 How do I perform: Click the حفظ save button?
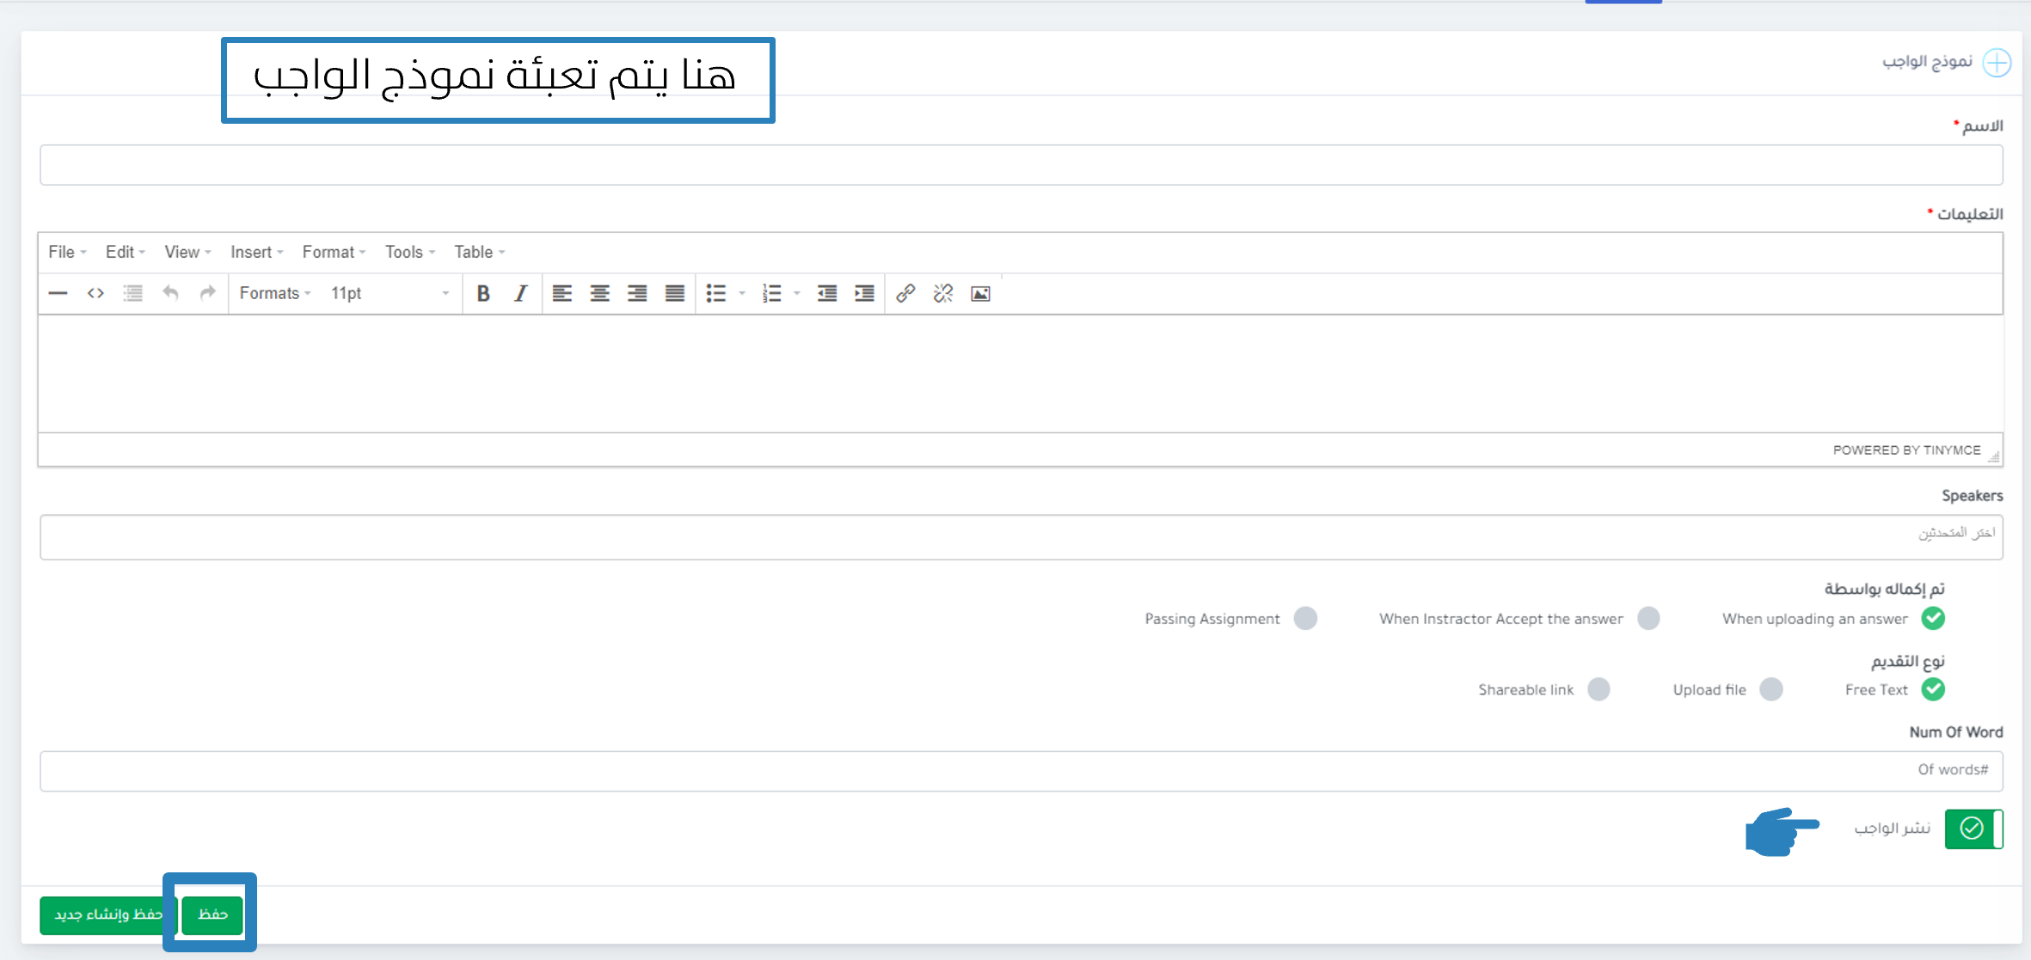(x=212, y=914)
